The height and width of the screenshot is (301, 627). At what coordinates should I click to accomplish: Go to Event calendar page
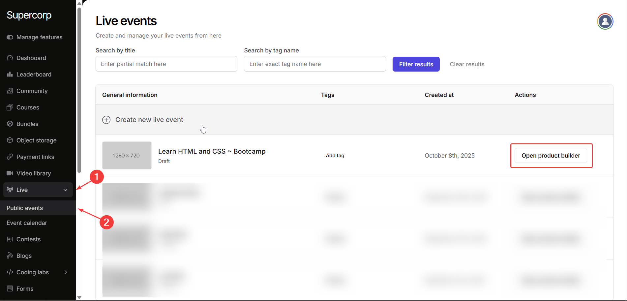[27, 223]
